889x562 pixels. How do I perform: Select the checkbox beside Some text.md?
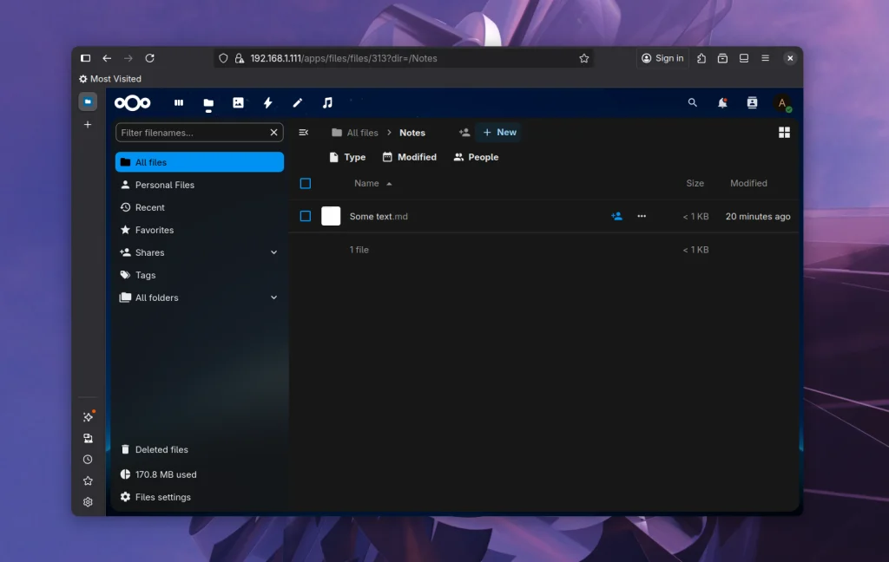(x=306, y=216)
